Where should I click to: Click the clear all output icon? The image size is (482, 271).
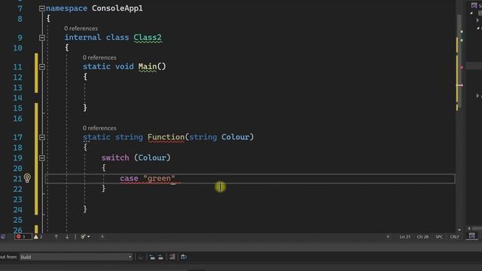pyautogui.click(x=172, y=257)
